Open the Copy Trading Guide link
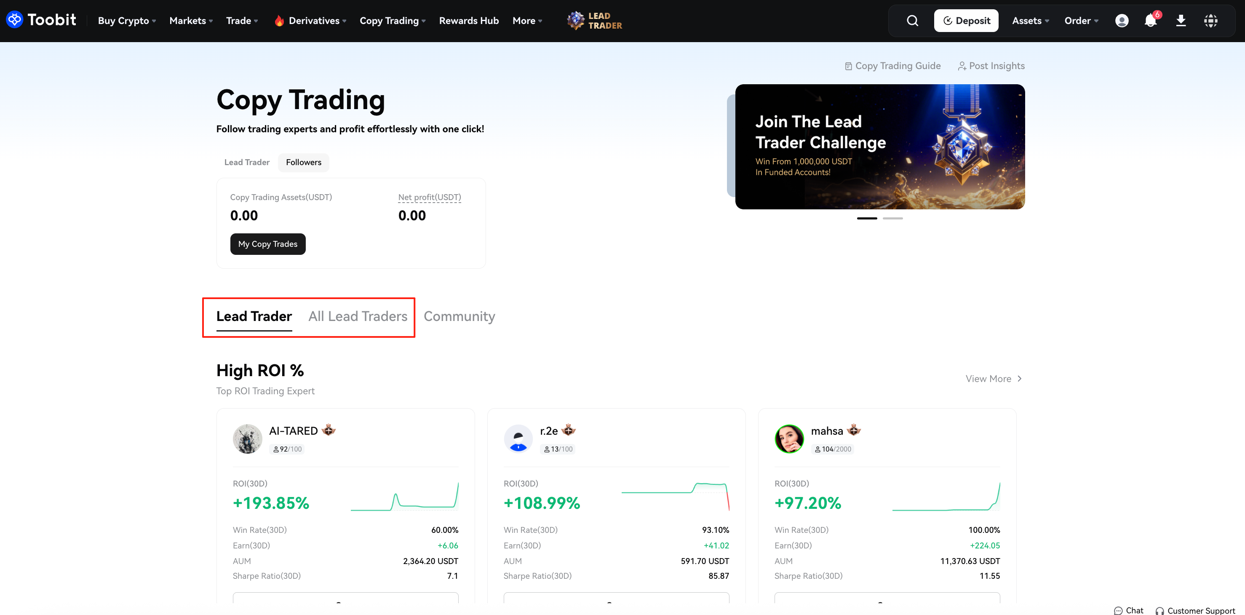The height and width of the screenshot is (615, 1245). (x=892, y=66)
